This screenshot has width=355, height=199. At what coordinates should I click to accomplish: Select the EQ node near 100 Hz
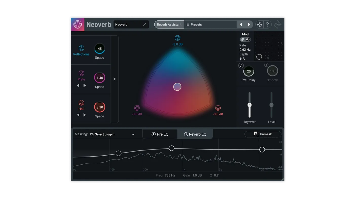(x=118, y=153)
